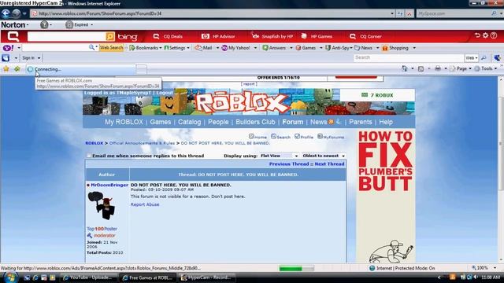Open HP Advisor toolbar shortcut

pyautogui.click(x=218, y=36)
